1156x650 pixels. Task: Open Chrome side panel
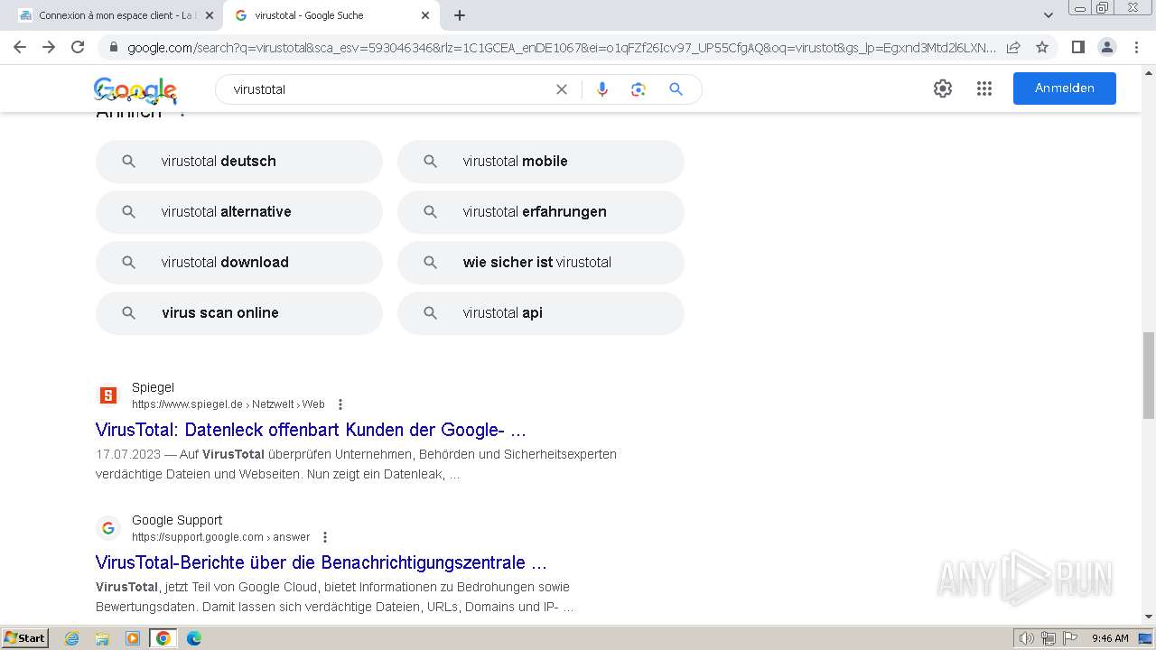pyautogui.click(x=1077, y=47)
